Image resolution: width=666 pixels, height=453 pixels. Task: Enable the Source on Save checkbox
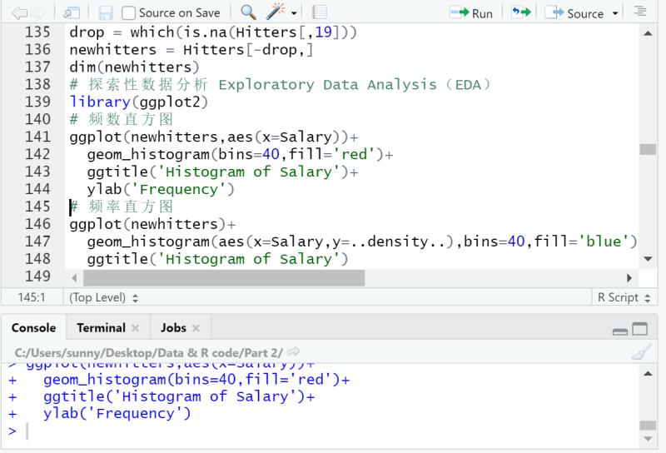(x=129, y=12)
